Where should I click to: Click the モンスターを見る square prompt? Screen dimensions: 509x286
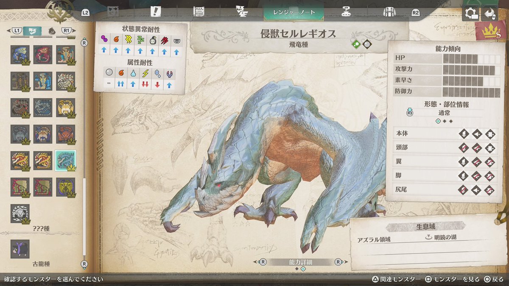pyautogui.click(x=453, y=279)
